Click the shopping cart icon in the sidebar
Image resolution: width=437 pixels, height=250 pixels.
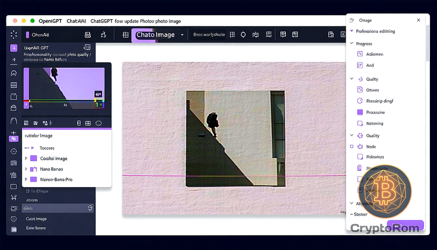(x=14, y=197)
